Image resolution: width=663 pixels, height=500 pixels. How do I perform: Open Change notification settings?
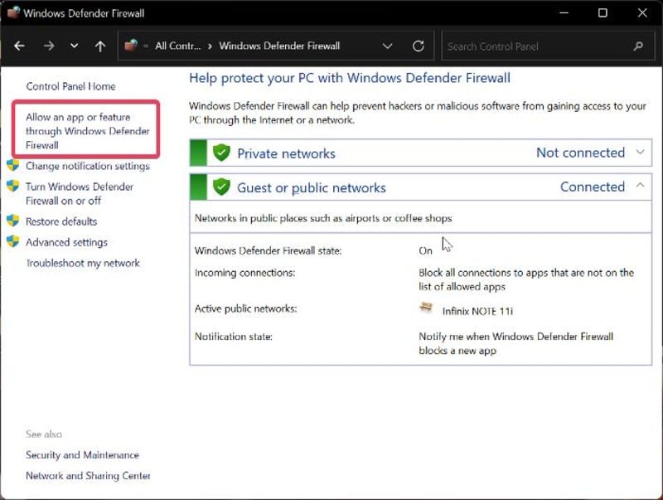88,166
